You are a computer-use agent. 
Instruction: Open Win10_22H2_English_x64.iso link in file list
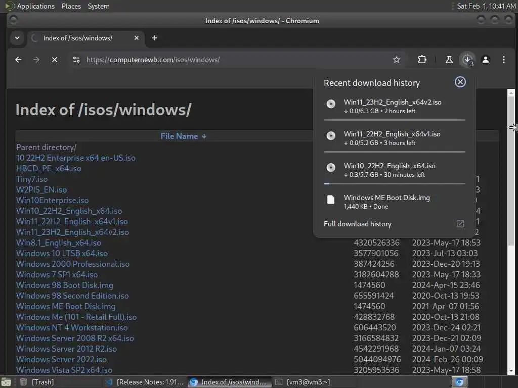[69, 211]
